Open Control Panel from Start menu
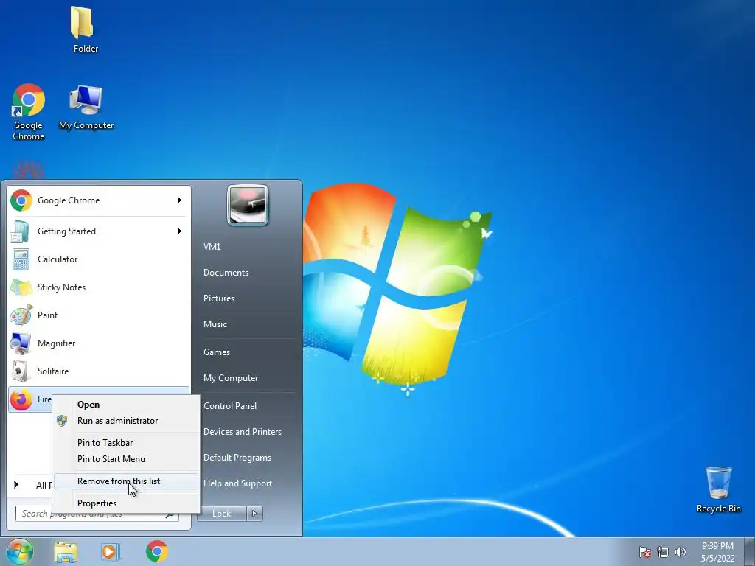The image size is (755, 566). tap(230, 406)
